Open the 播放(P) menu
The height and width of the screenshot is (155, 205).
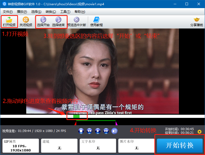coord(22,12)
